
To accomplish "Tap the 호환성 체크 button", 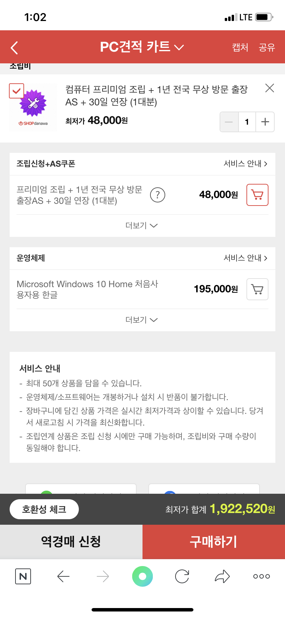I will [x=44, y=509].
